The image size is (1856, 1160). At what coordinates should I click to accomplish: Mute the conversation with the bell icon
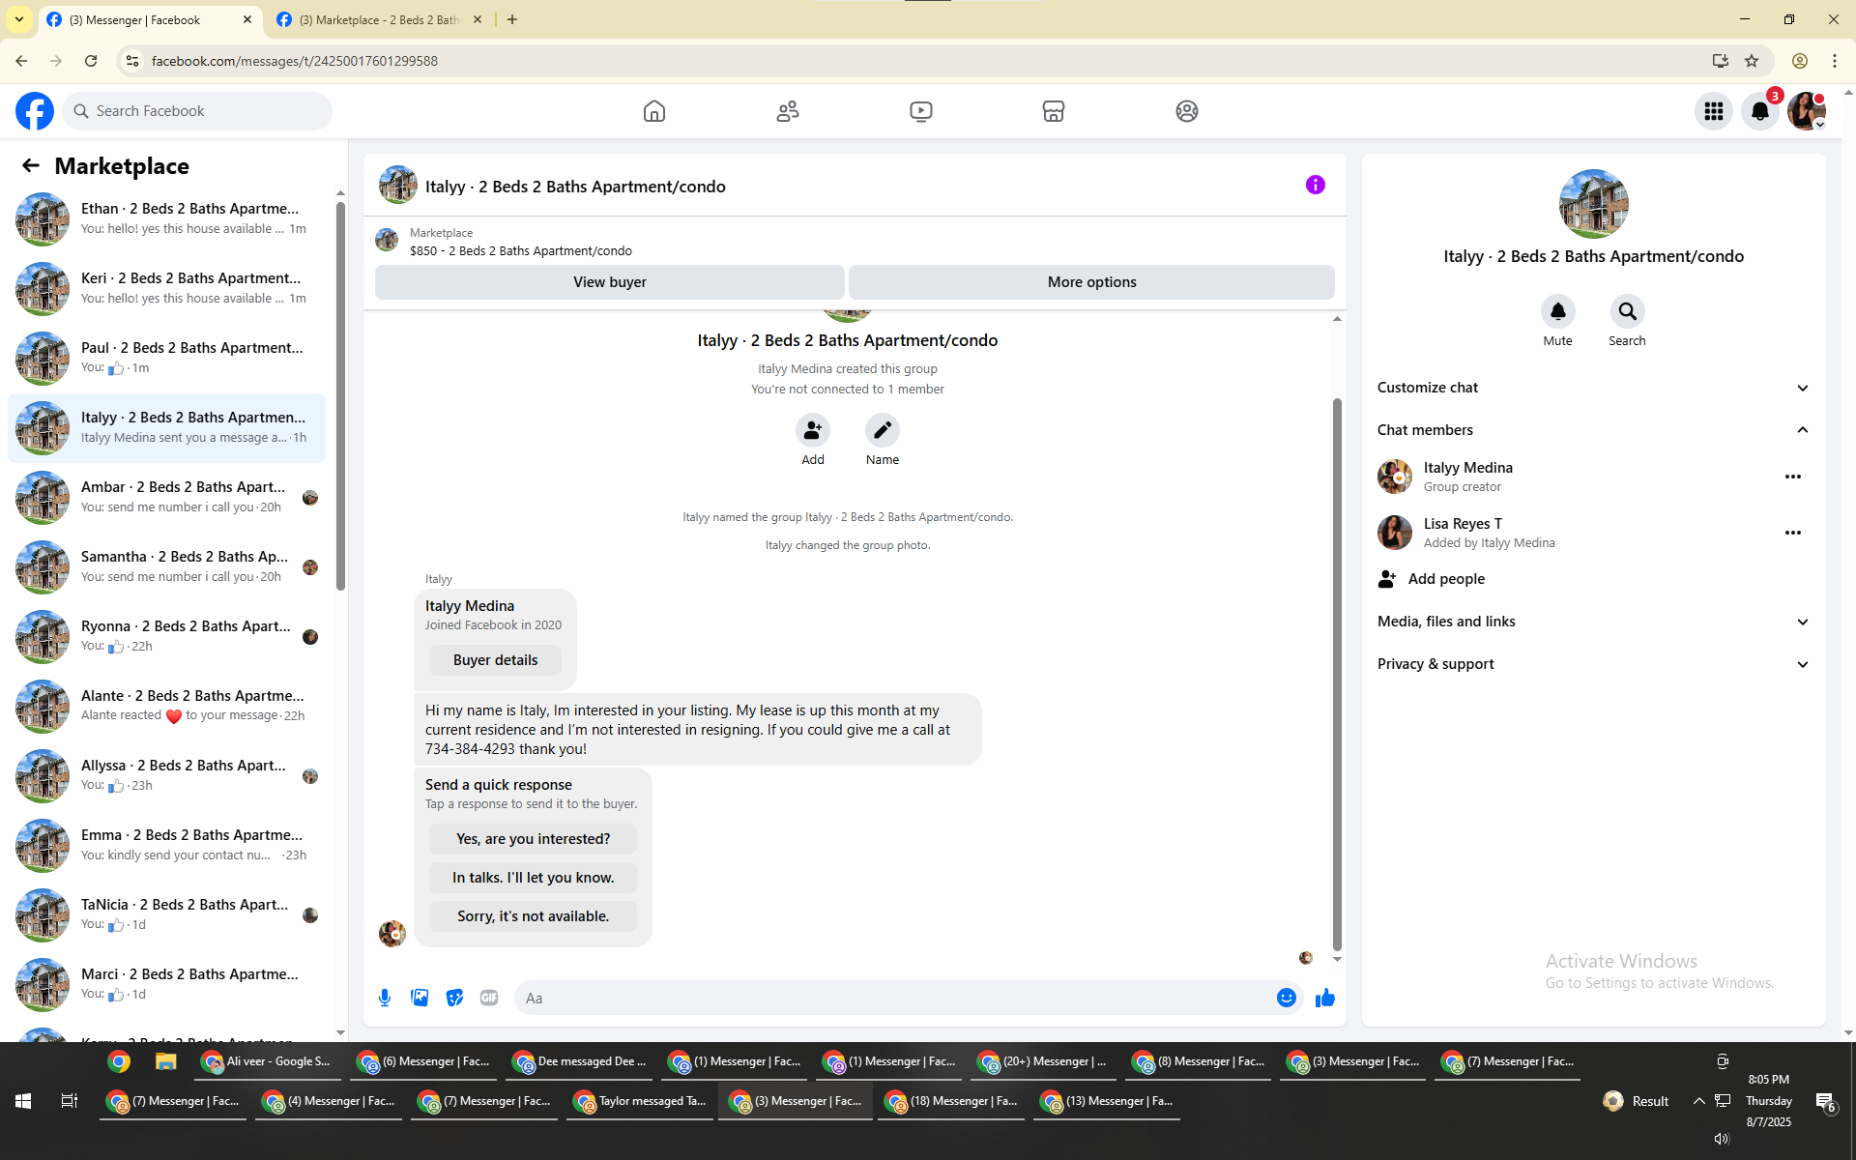1558,311
